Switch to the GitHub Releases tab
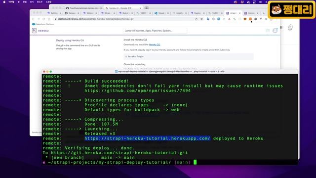The width and height of the screenshot is (316, 178). [72, 13]
